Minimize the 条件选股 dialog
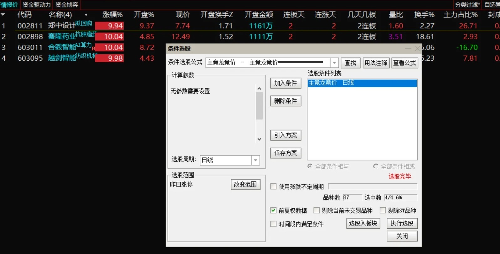 click(408, 48)
